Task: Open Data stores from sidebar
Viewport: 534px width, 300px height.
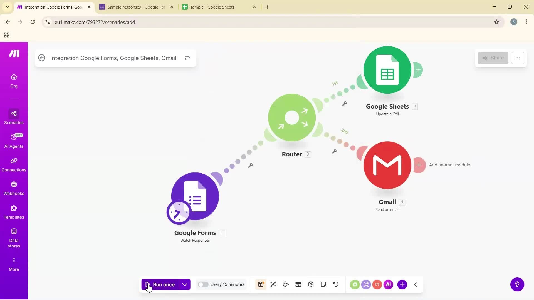Action: pos(14,237)
